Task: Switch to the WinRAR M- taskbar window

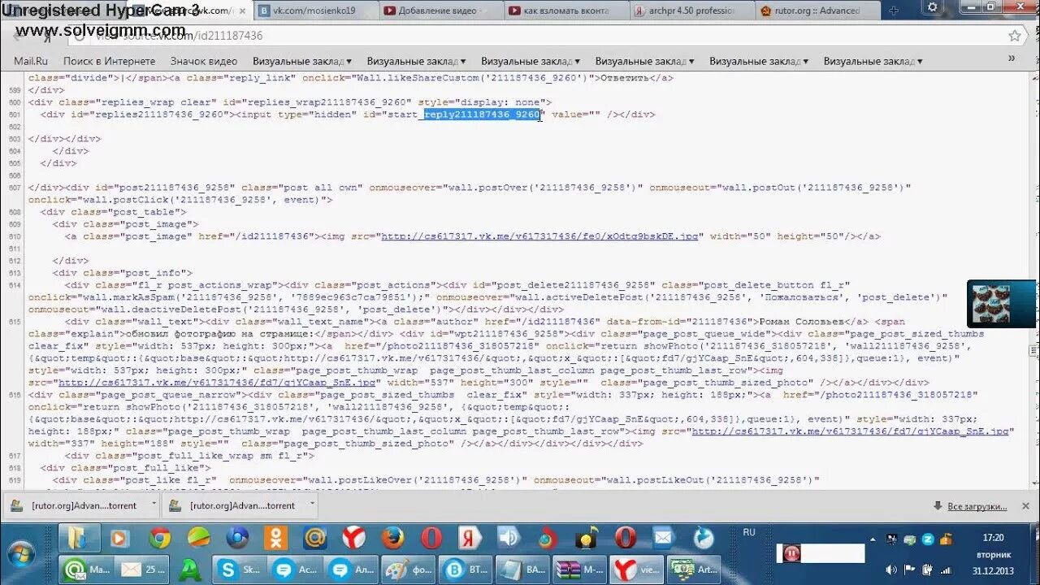Action: pyautogui.click(x=580, y=569)
